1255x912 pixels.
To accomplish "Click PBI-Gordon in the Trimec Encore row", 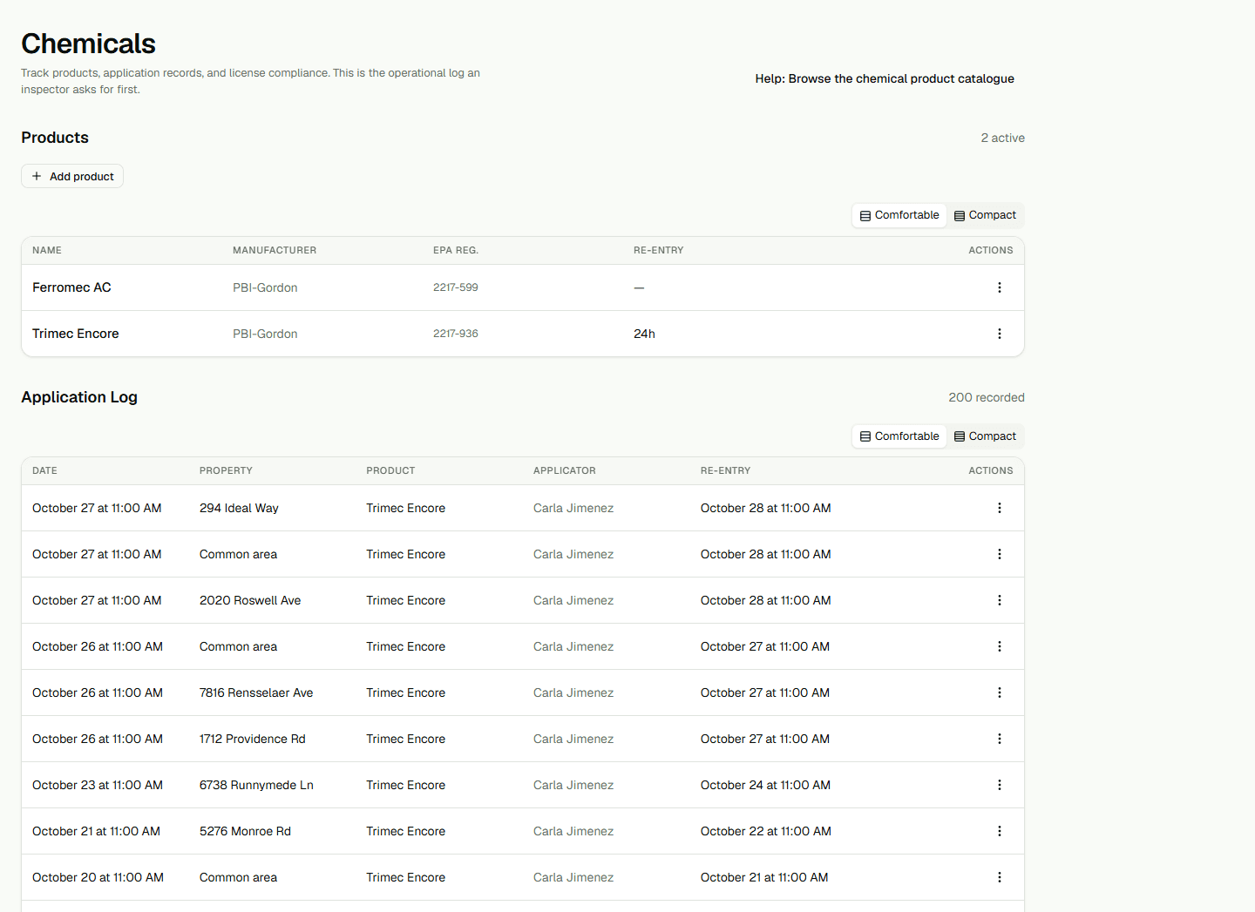I will coord(265,334).
